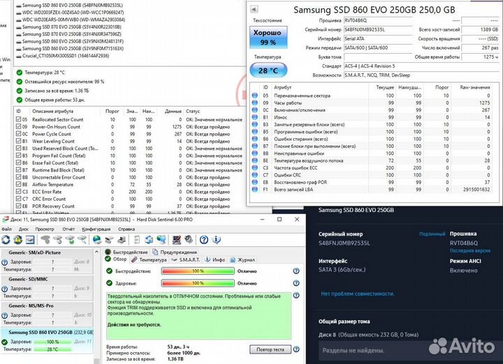Switch to the Журнал tab
Screen dimensions: 503x364
pos(242,259)
